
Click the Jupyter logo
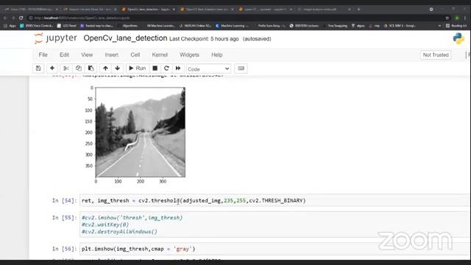(56, 38)
